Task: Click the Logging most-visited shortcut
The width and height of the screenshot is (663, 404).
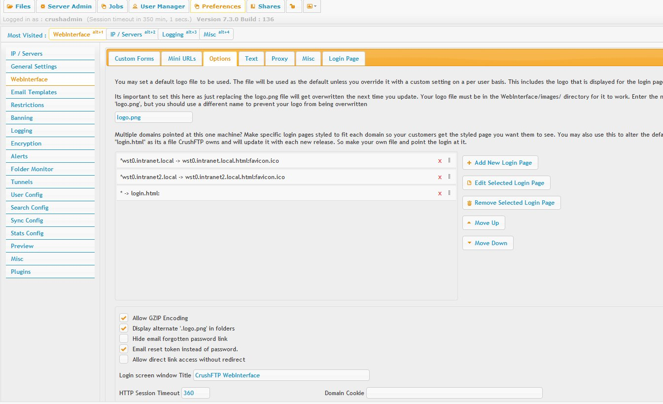Action: pyautogui.click(x=179, y=34)
